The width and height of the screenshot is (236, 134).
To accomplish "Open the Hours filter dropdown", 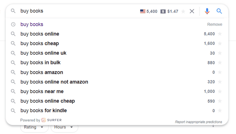I will pos(64,127).
